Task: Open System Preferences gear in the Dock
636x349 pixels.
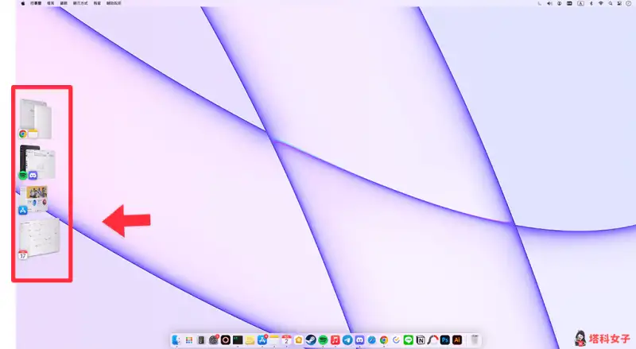Action: coord(213,339)
